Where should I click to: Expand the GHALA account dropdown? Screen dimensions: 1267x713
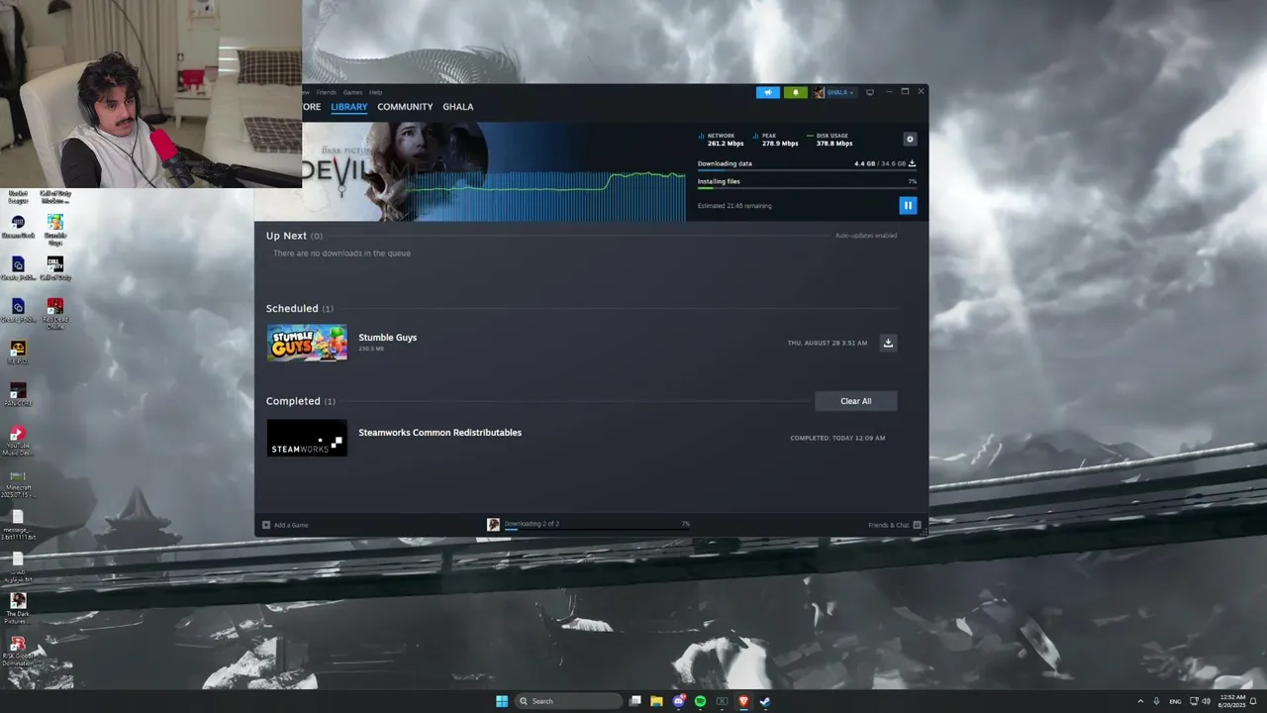840,92
